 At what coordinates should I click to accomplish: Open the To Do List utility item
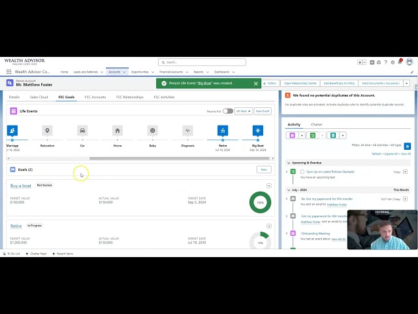(x=12, y=254)
